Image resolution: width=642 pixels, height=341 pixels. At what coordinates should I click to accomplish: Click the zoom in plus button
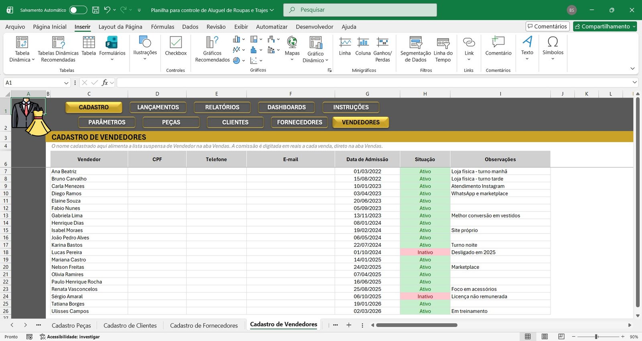[x=623, y=337]
